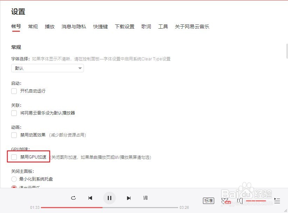The image size is (288, 213).
Task: Tick 禁用动画效果 checkbox
Action: click(x=14, y=135)
